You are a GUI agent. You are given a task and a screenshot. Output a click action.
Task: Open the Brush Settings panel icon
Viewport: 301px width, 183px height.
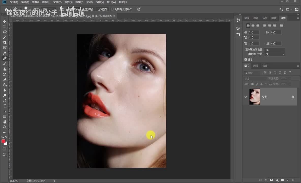(238, 28)
